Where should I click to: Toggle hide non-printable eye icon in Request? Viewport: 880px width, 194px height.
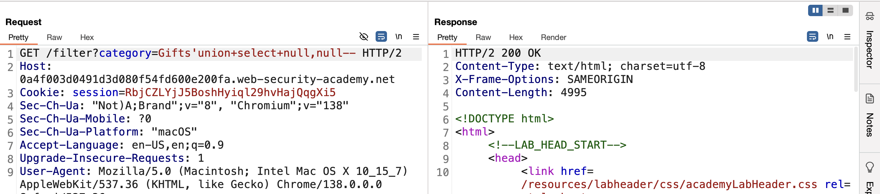click(364, 36)
